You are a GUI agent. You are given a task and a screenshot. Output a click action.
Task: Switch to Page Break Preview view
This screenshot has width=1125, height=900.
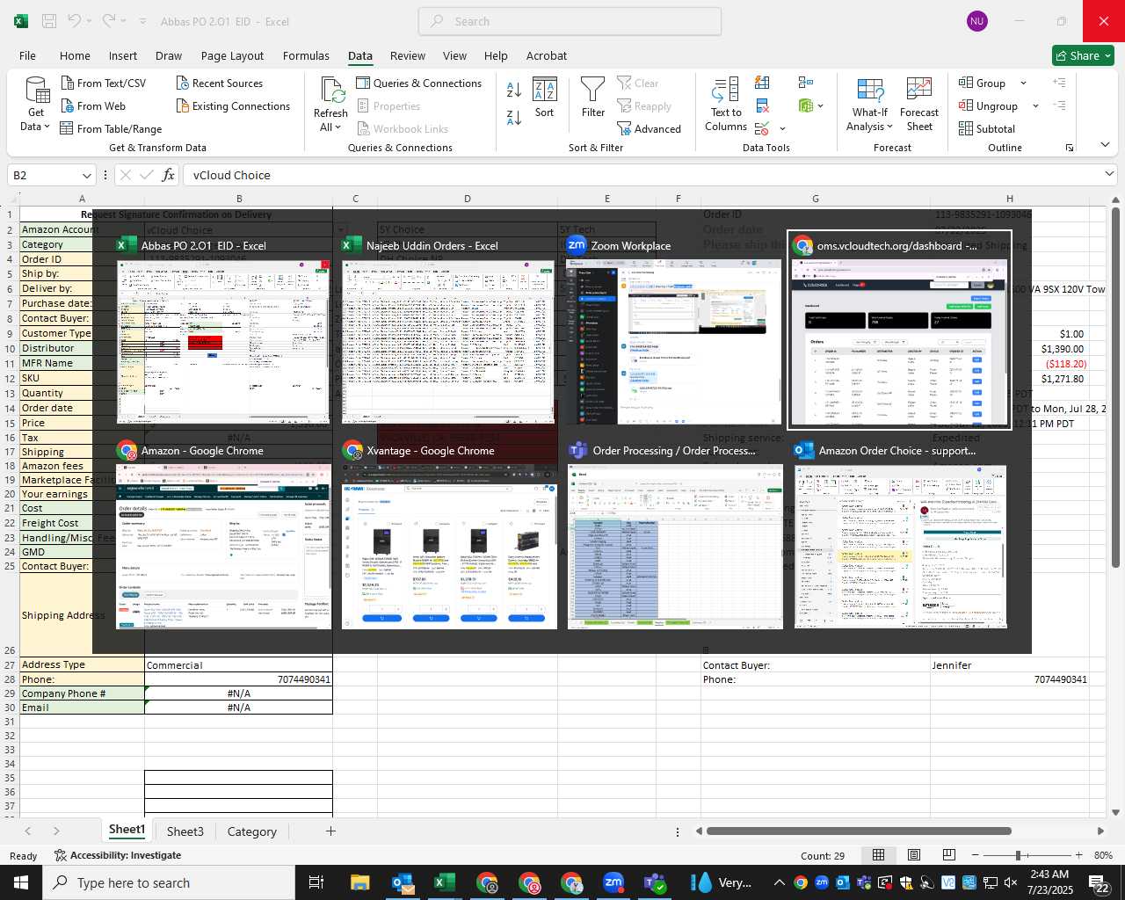click(949, 855)
